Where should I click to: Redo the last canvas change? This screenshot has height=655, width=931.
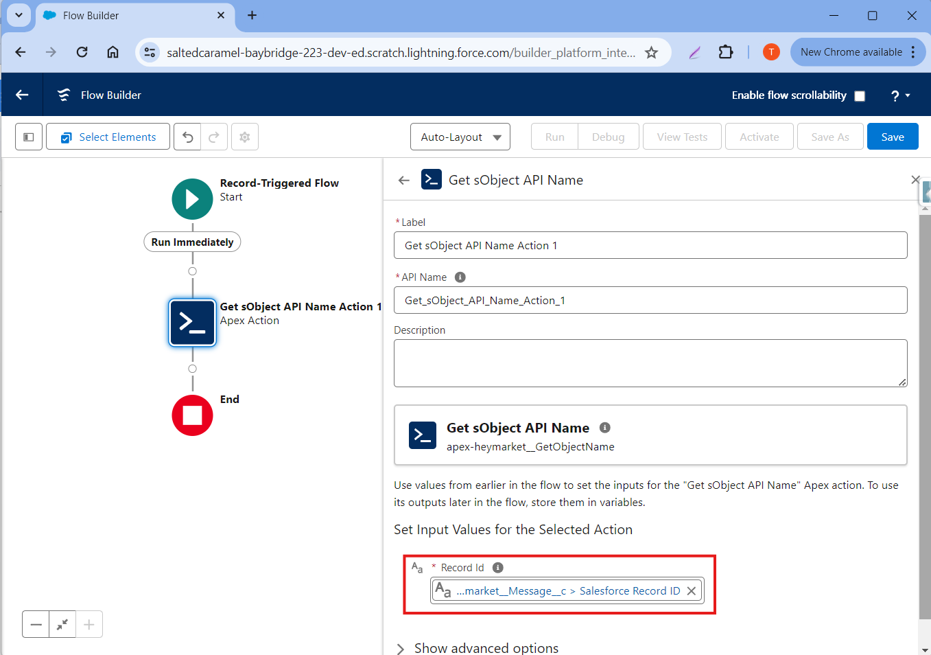click(x=214, y=137)
